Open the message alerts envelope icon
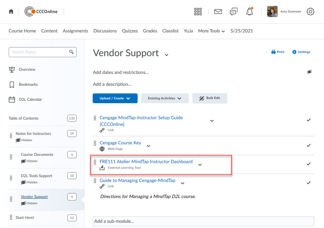The image size is (324, 228). [x=218, y=12]
